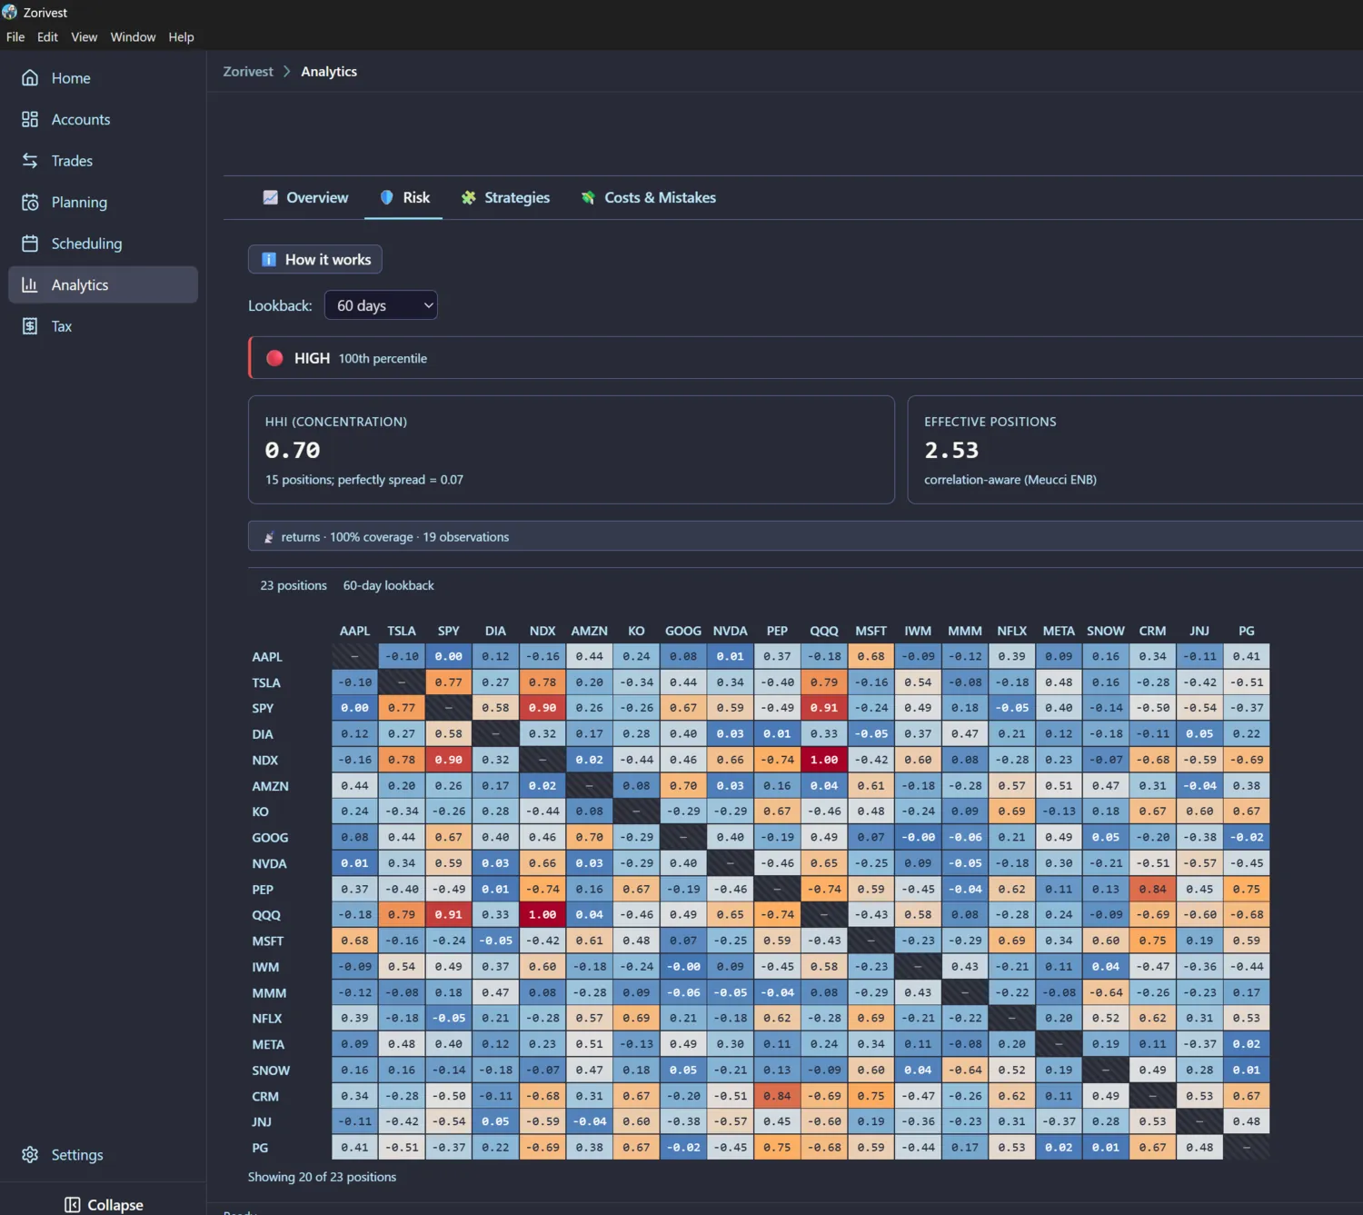Click the 0.90 cell in NDX row
This screenshot has height=1215, width=1363.
[x=448, y=760]
